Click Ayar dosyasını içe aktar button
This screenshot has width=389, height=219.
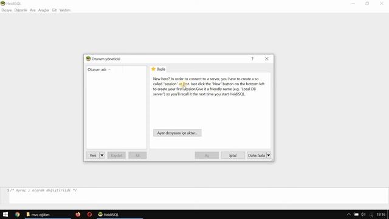pos(177,133)
